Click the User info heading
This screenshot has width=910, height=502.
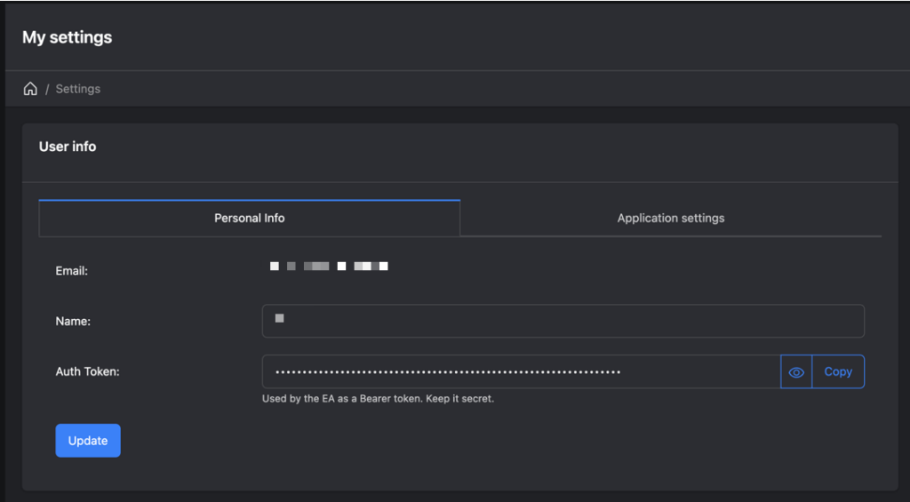coord(68,147)
